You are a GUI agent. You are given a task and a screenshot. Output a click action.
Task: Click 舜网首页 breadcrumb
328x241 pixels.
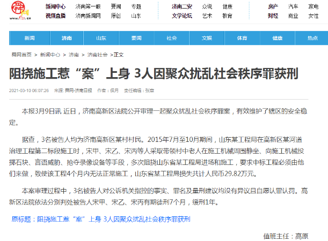coord(21,55)
